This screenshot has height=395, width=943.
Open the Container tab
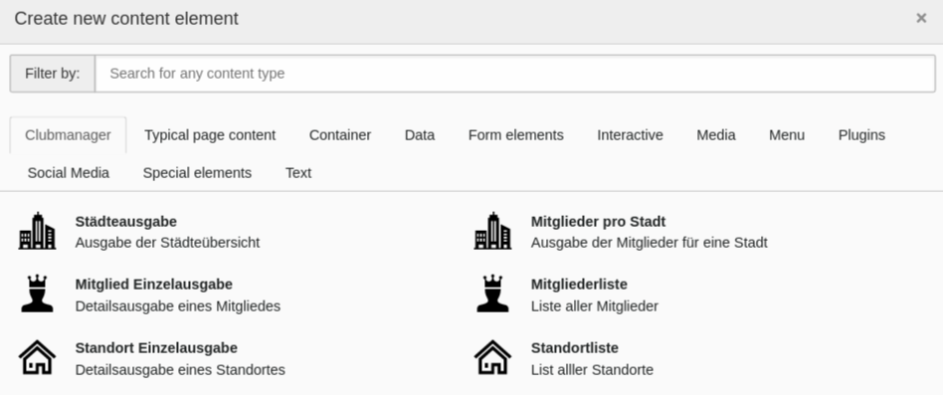tap(340, 135)
